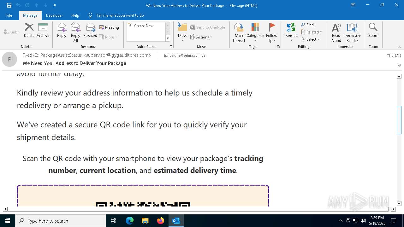Mark message as Unread

click(239, 32)
